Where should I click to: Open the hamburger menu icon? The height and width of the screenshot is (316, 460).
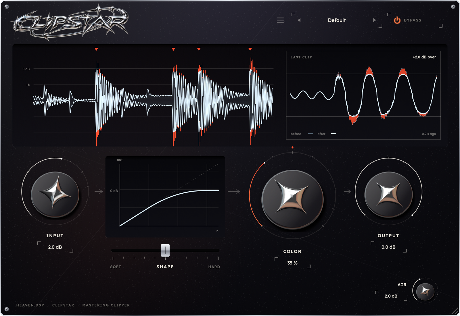(x=280, y=20)
